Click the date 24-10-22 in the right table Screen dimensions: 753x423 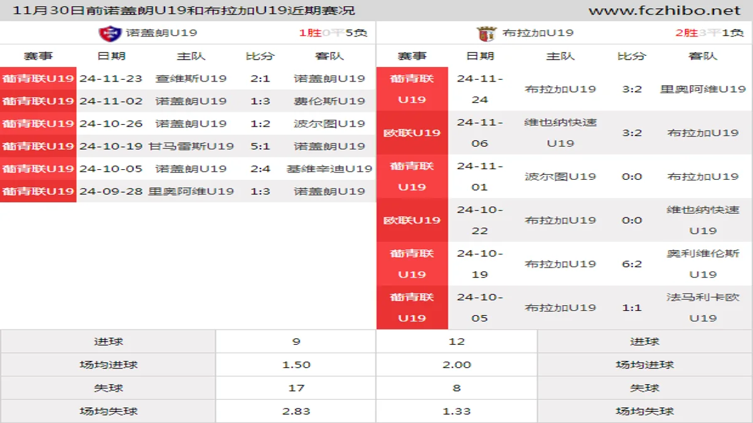click(480, 220)
